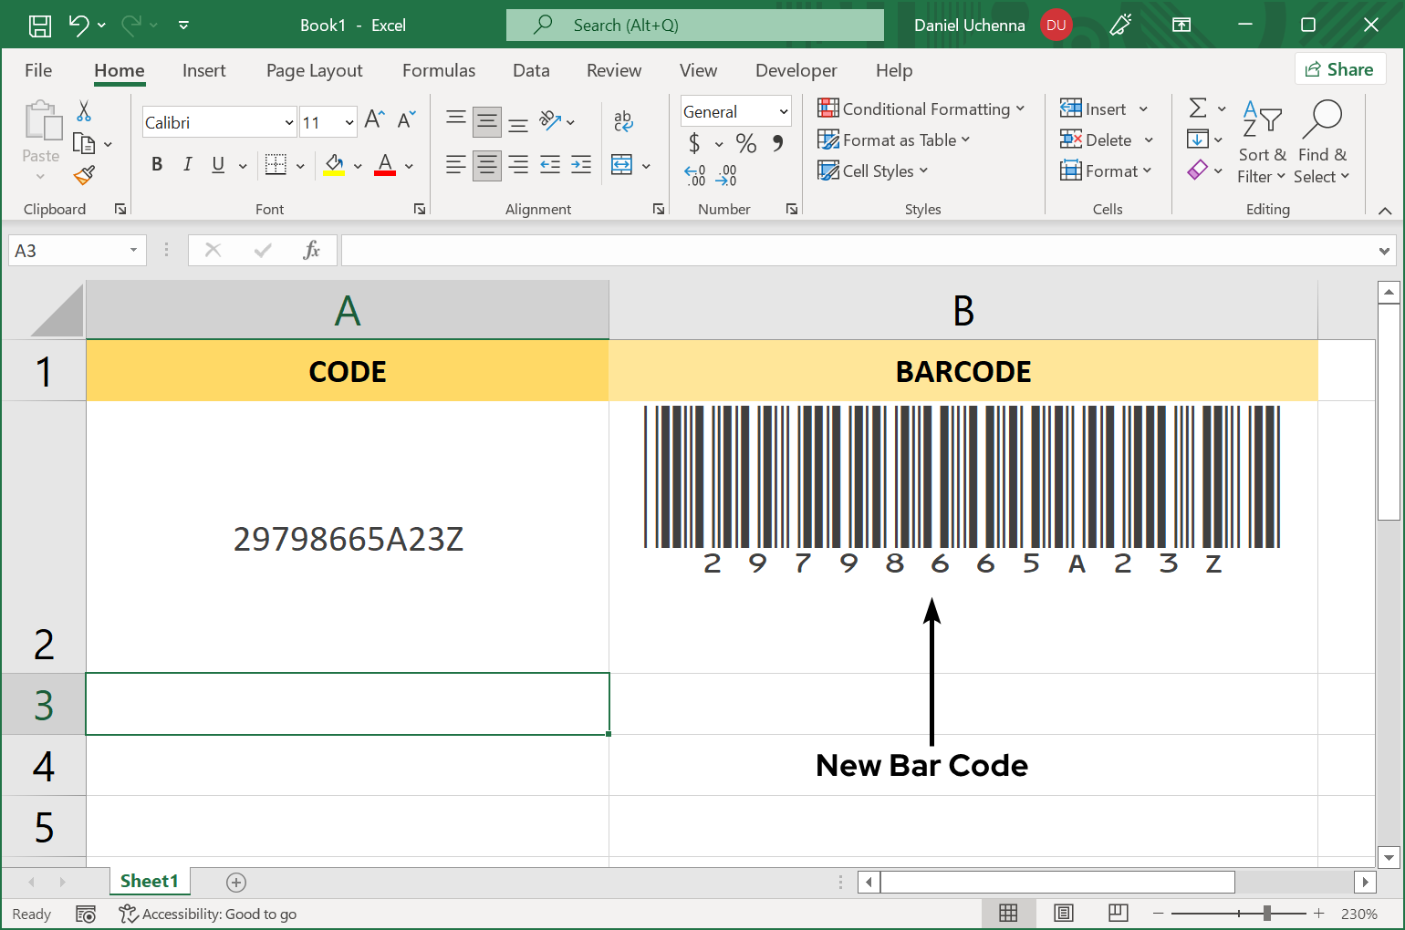Image resolution: width=1405 pixels, height=930 pixels.
Task: Click the Format Painter icon
Action: tap(85, 174)
